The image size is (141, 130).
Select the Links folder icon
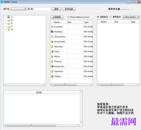coord(52,51)
